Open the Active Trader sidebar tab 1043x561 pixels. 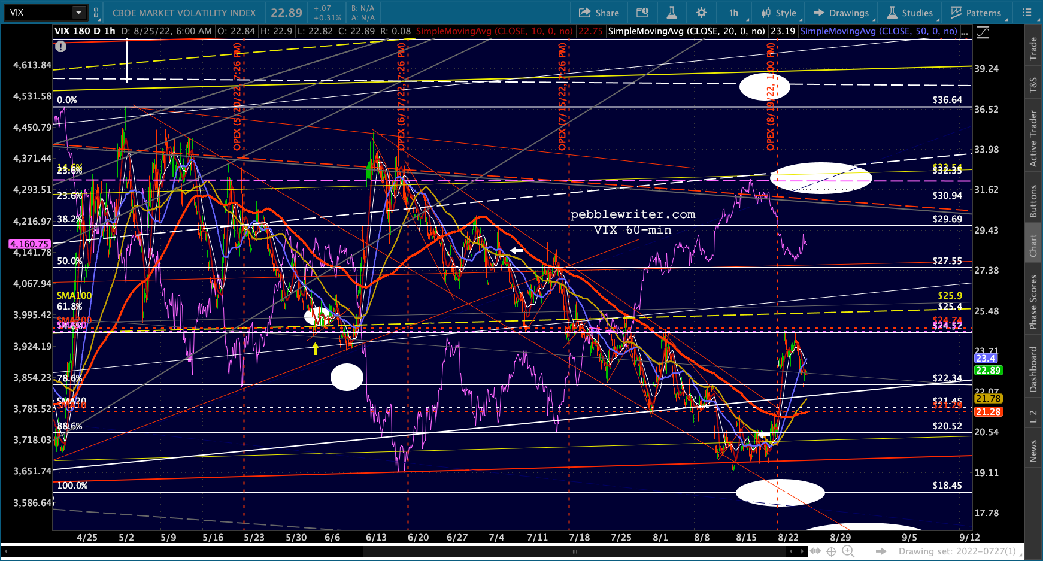(1033, 138)
